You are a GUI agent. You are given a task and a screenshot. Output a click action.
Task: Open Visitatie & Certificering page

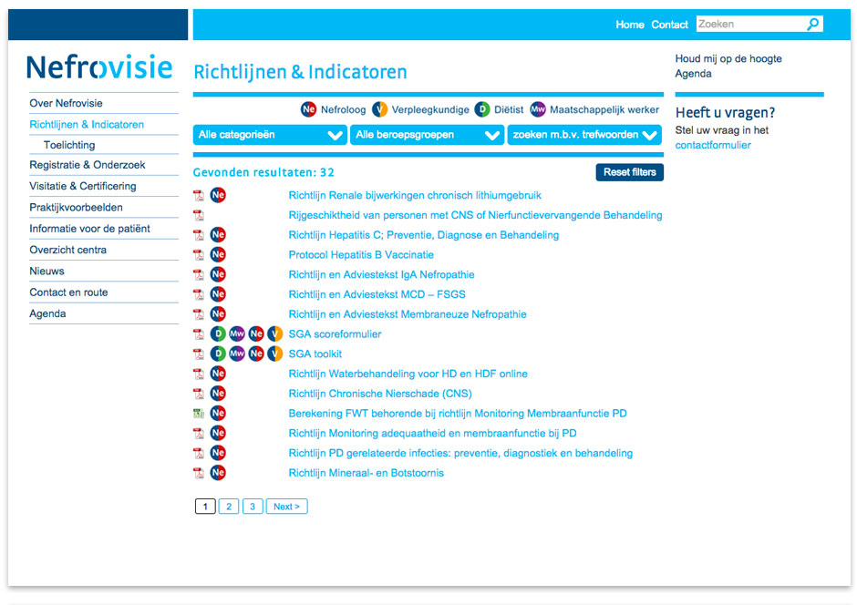click(83, 186)
